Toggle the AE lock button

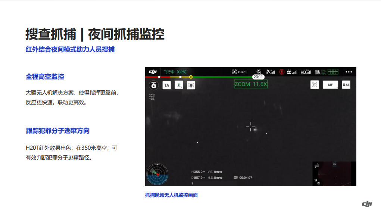pyautogui.click(x=346, y=85)
